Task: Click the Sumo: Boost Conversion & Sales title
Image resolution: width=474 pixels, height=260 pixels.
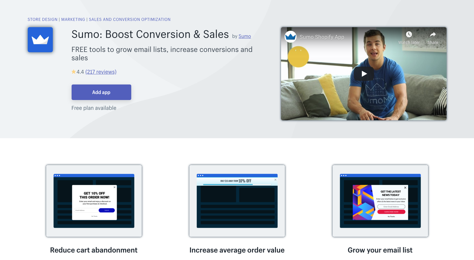Action: (x=150, y=34)
